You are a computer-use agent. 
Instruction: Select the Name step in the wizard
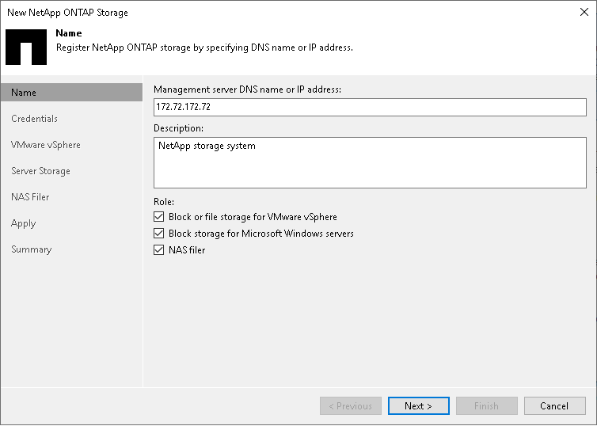point(71,93)
